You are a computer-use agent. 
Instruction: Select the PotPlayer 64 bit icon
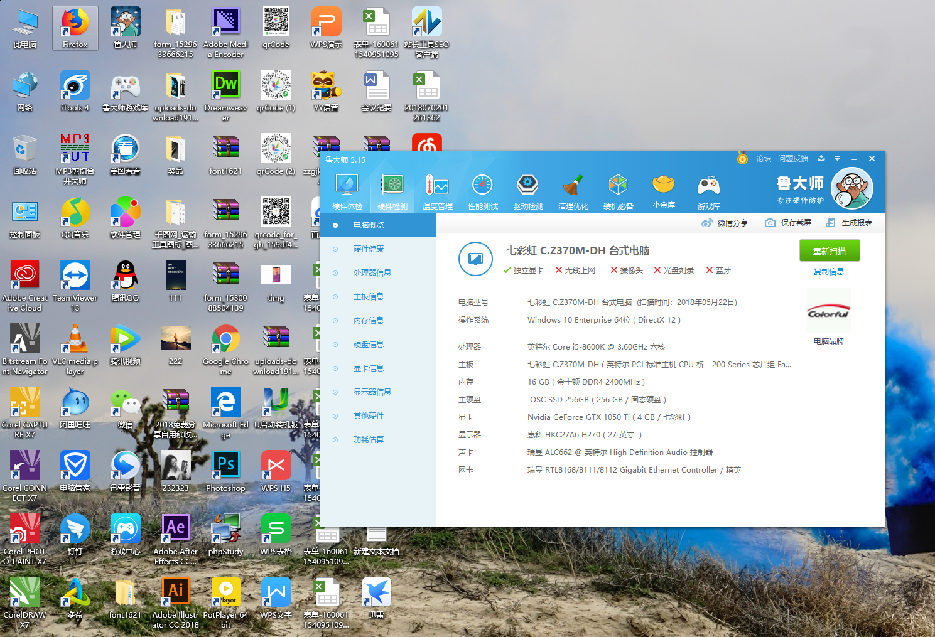[x=226, y=603]
